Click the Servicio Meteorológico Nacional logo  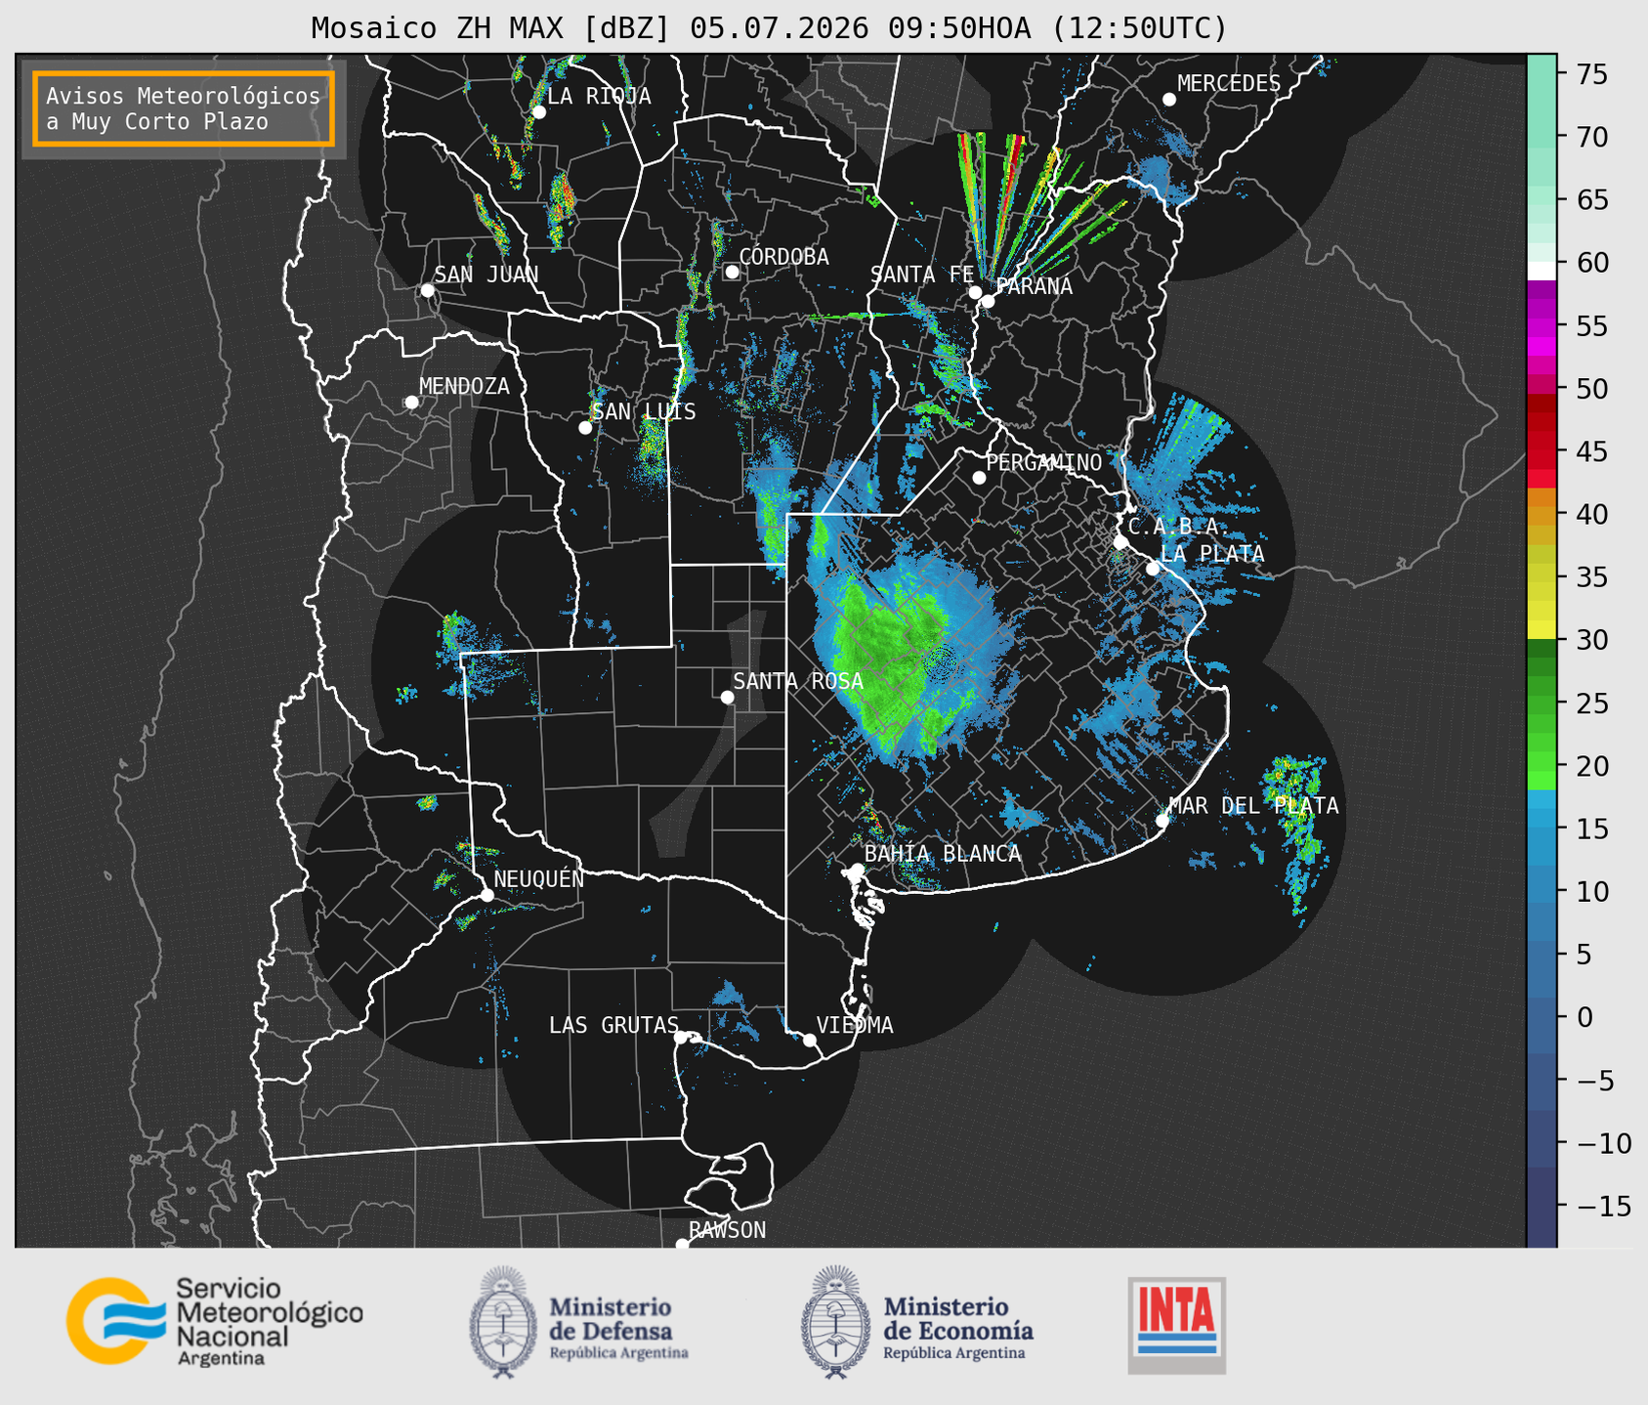point(215,1321)
